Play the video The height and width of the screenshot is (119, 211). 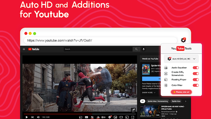pos(27,117)
